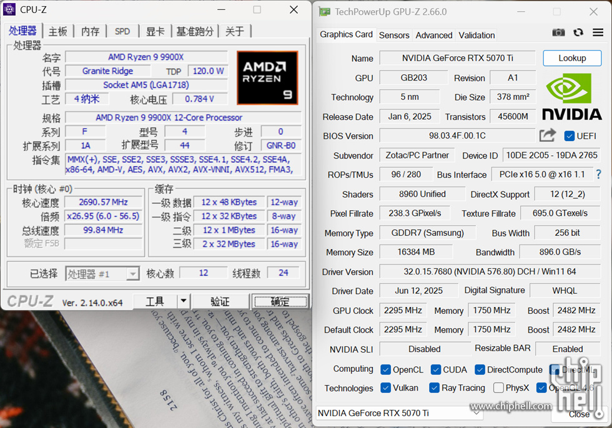This screenshot has height=428, width=612.
Task: Switch to the SPD tab
Action: point(122,31)
